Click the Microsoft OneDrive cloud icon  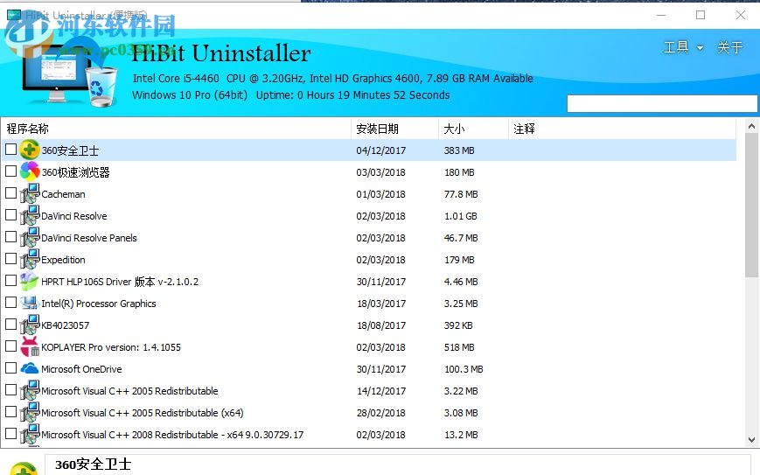click(x=30, y=368)
